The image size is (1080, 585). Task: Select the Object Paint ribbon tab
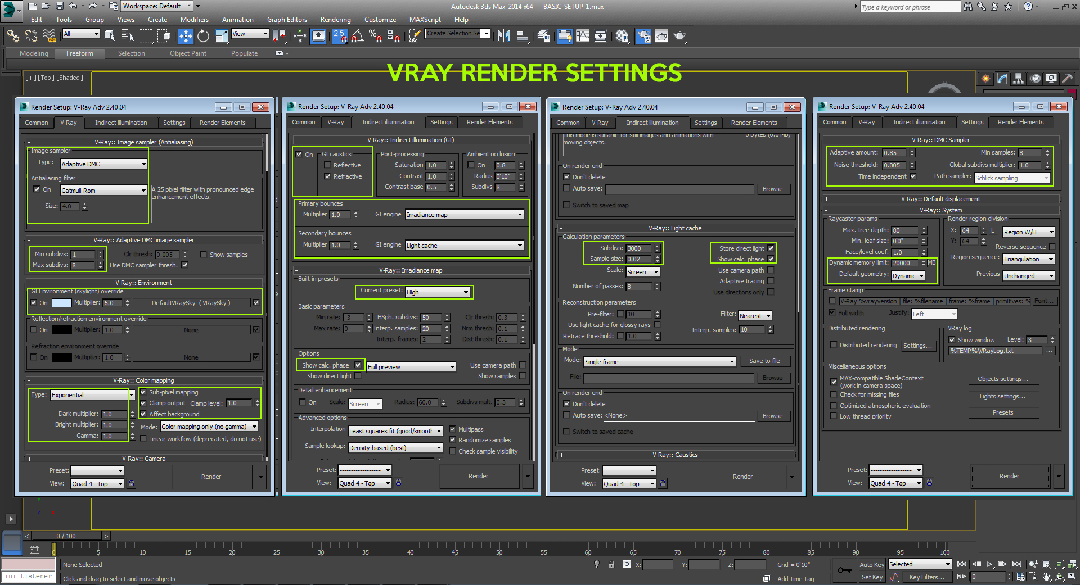pos(188,53)
